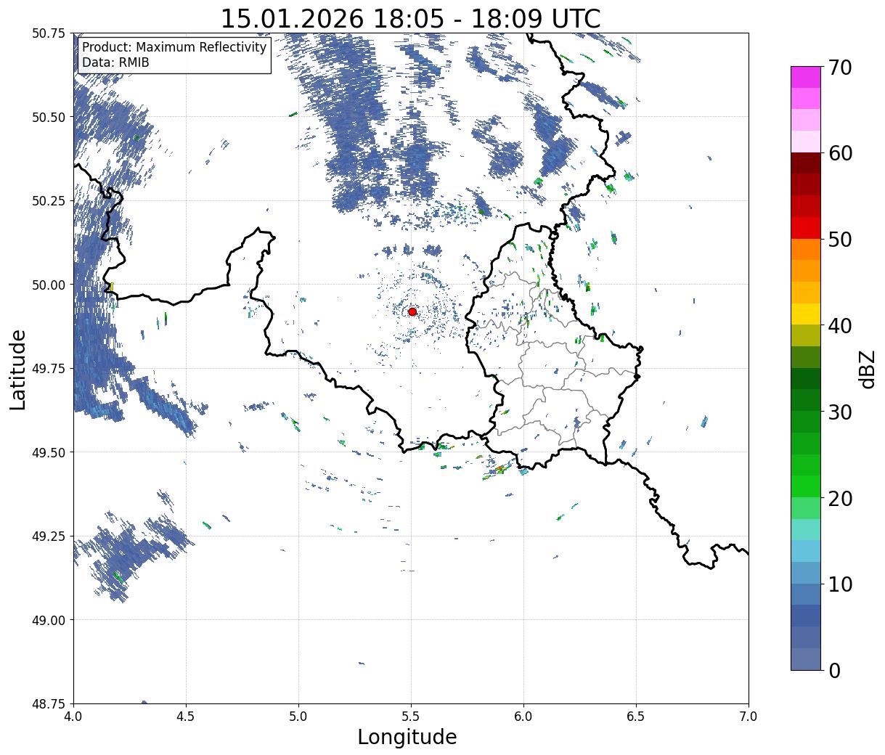Click the "Product: Maximum Reflectivity" label
This screenshot has height=755, width=885.
tap(174, 47)
